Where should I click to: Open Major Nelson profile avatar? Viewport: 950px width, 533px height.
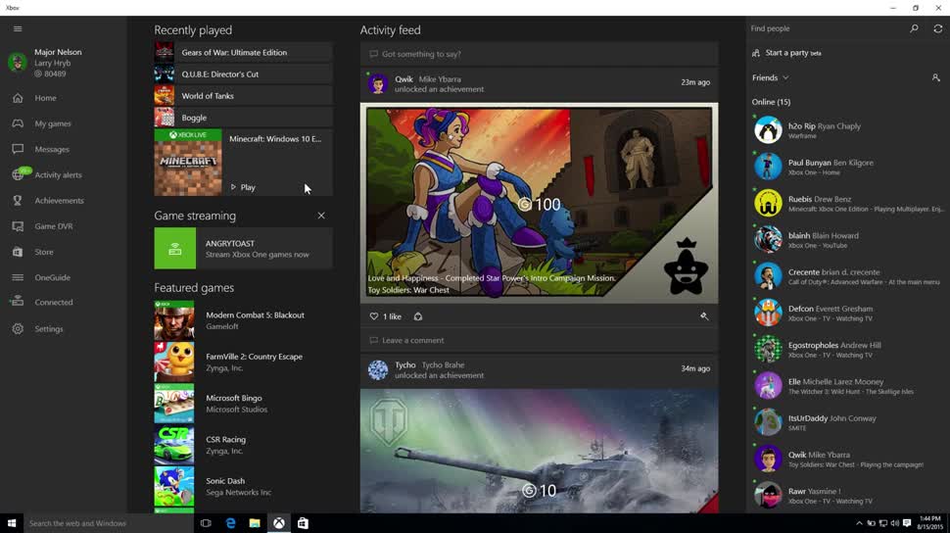pos(17,63)
